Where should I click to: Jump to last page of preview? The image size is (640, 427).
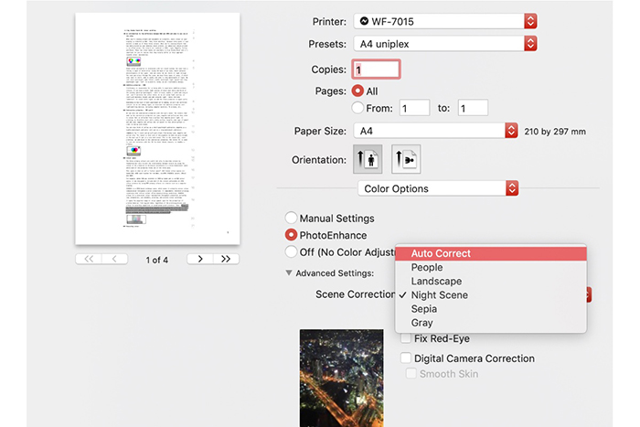[226, 260]
